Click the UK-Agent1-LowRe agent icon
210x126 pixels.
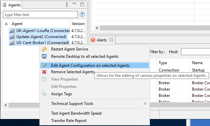pyautogui.click(x=12, y=31)
